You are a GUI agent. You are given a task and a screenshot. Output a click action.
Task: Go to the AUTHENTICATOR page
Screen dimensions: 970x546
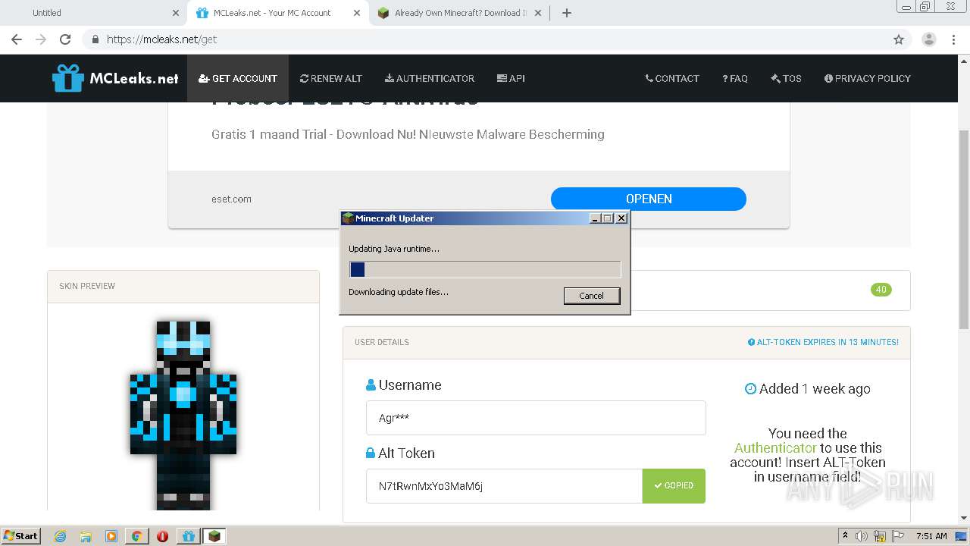[x=430, y=78]
